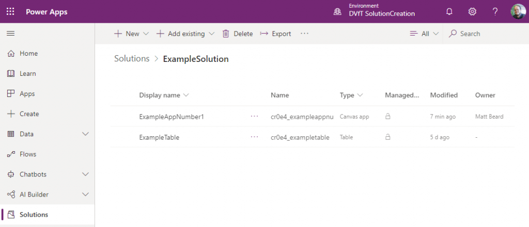Click the Create plus icon

click(x=11, y=114)
